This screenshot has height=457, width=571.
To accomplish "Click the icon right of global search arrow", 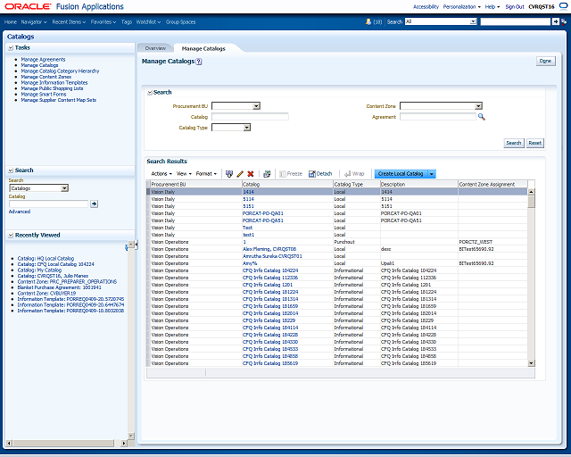I will click(564, 21).
